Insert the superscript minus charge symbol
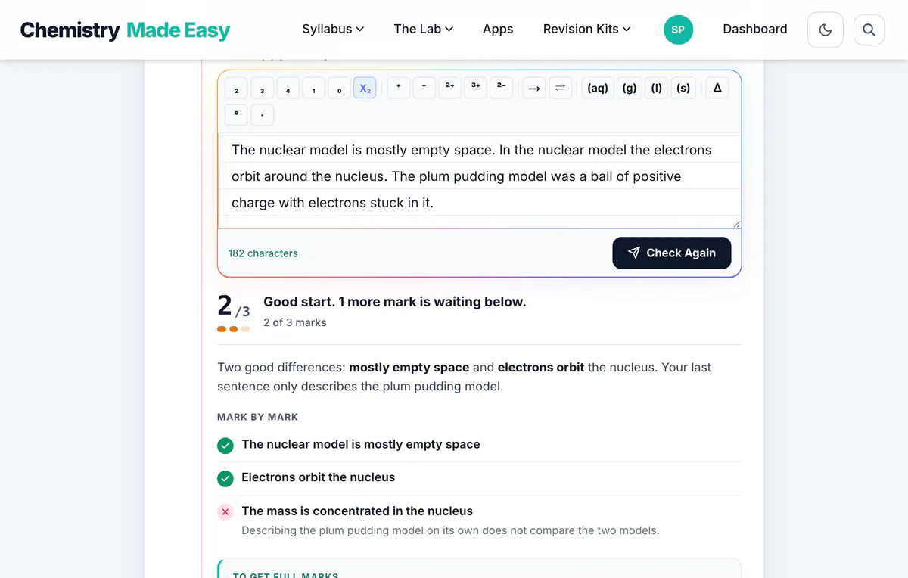 (x=424, y=88)
